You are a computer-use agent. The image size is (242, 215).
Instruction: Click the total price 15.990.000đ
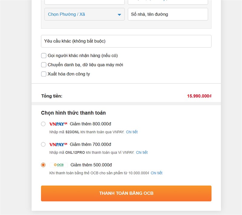tap(199, 96)
